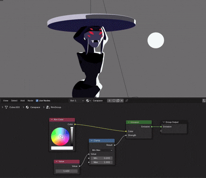Click the mesh triangle icon beside Cube.003
Viewport: 206px width, 178px height.
click(6, 107)
